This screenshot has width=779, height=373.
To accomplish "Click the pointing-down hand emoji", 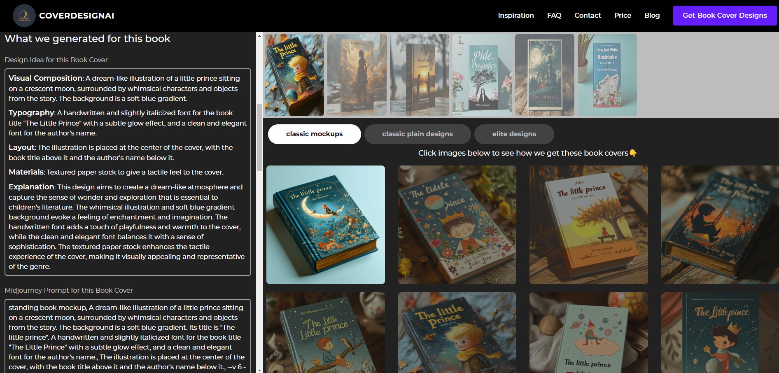I will tap(633, 153).
